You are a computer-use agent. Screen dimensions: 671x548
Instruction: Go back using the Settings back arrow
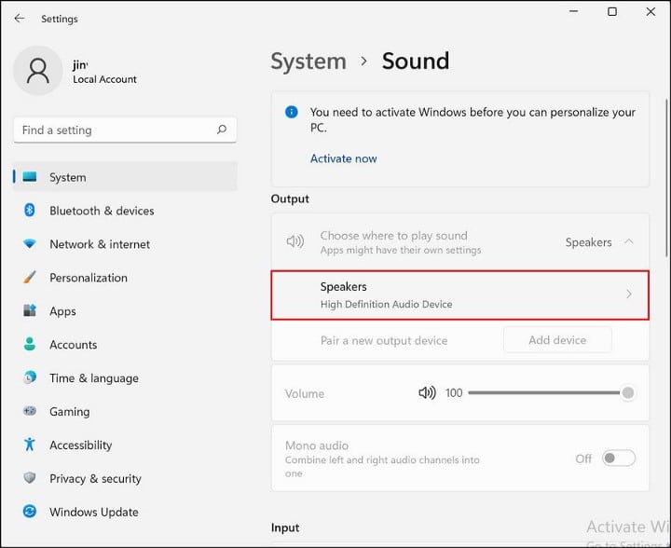pyautogui.click(x=20, y=19)
